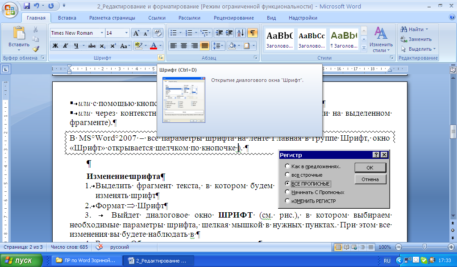Open Word Help question mark
457x267 pixels.
[x=452, y=17]
